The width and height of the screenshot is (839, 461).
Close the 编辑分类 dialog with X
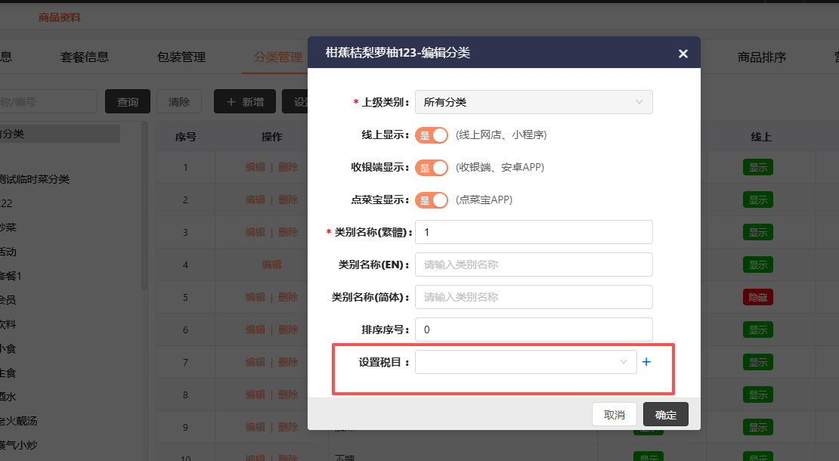(683, 54)
